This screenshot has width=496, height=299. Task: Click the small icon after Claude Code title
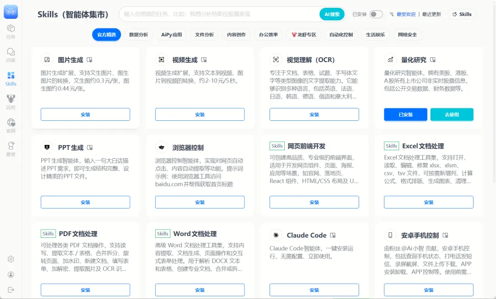[333, 235]
